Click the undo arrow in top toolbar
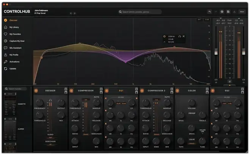Viewport: 250px width, 155px height. click(209, 12)
